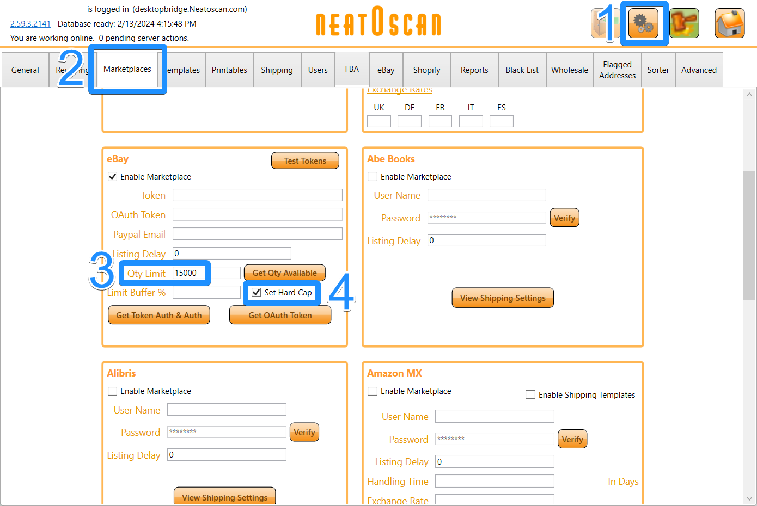757x506 pixels.
Task: Open the eBay tab
Action: tap(386, 70)
